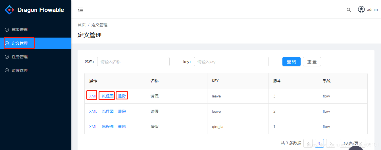
Task: Click 删除 for qingjia row
Action: 122,127
